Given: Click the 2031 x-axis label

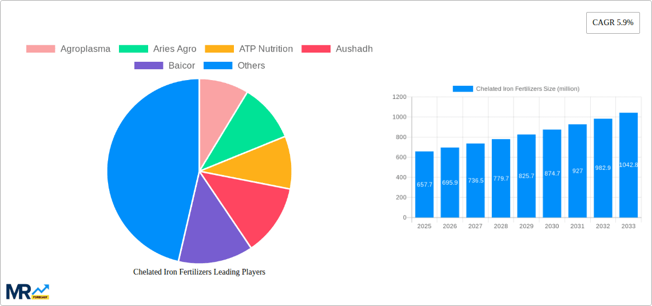Looking at the screenshot, I should (x=578, y=226).
